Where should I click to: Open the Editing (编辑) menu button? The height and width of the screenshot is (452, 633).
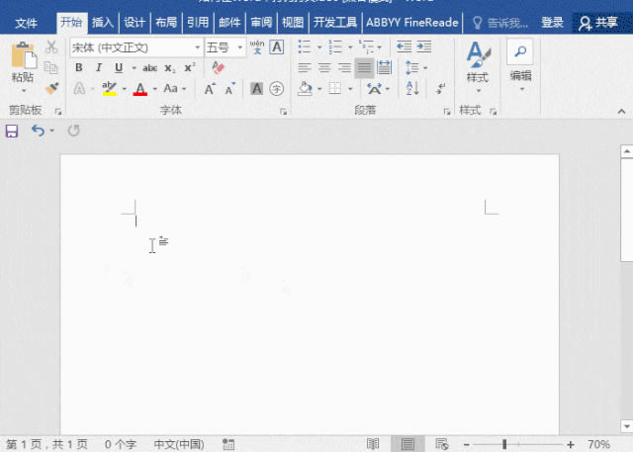[x=520, y=65]
